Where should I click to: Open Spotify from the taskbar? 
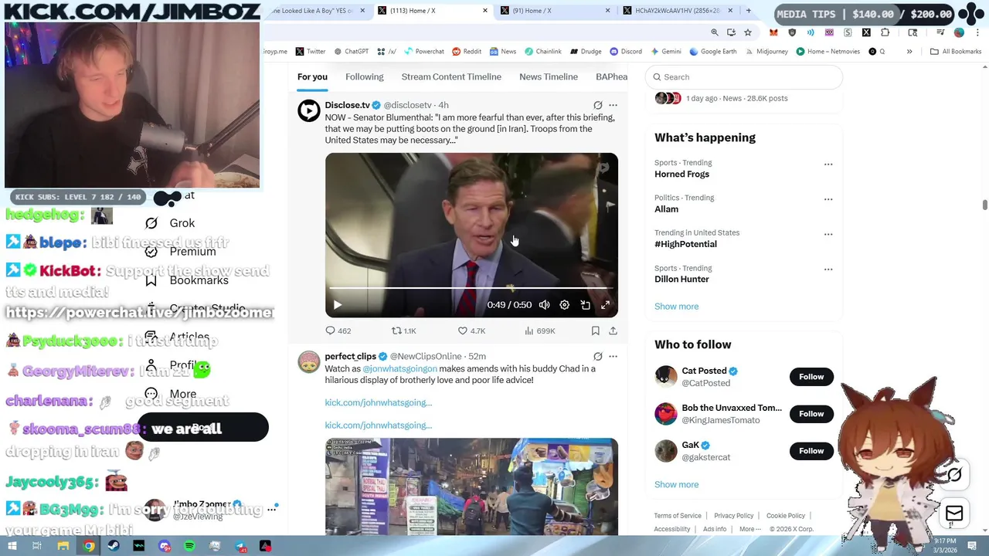point(189,546)
